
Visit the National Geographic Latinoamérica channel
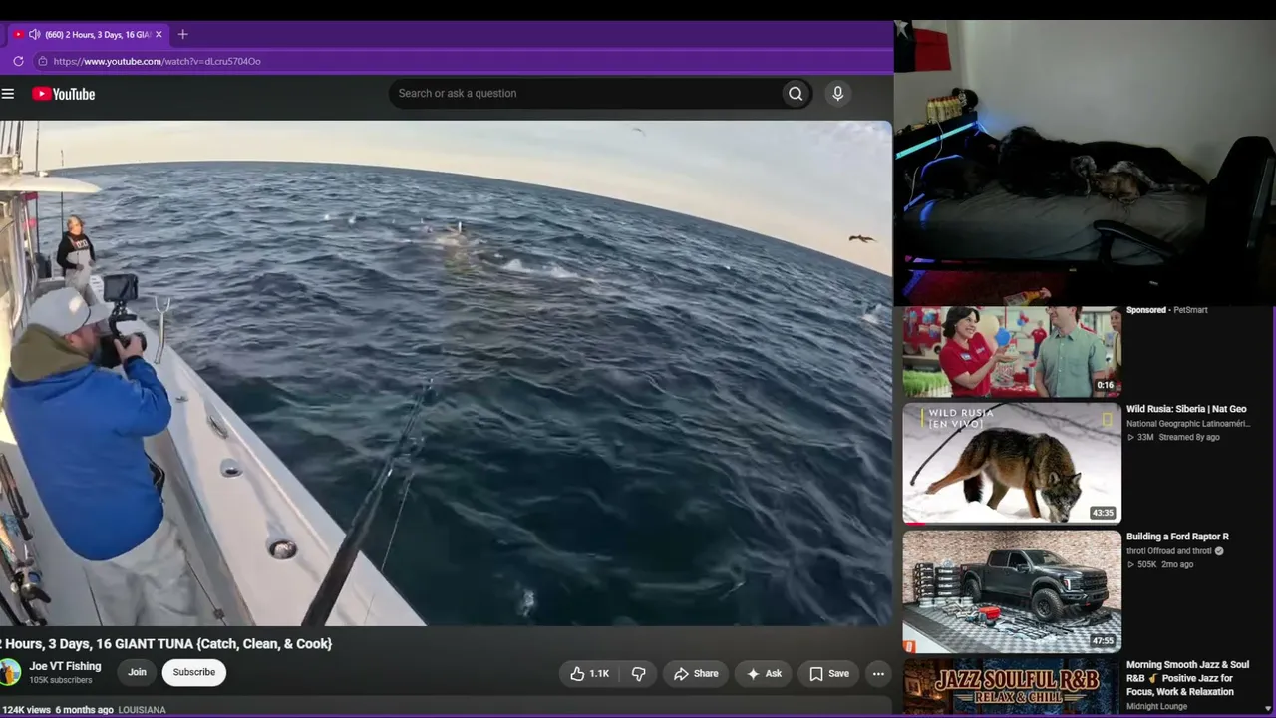click(x=1188, y=424)
